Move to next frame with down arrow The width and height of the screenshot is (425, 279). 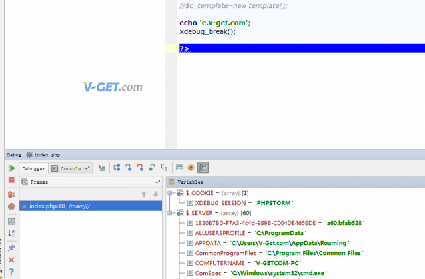click(156, 194)
